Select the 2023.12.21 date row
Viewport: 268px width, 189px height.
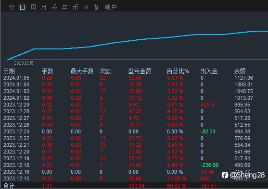(16, 145)
